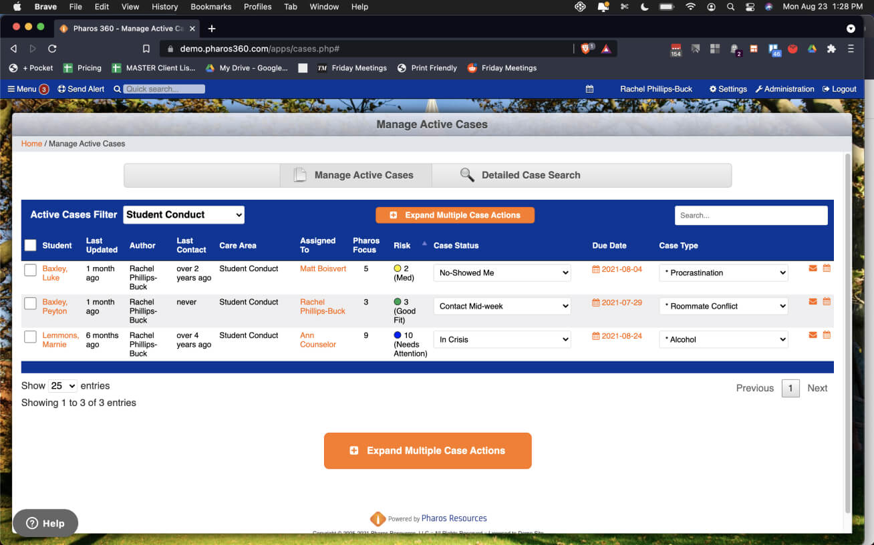
Task: Open the Brave main menu hamburger icon
Action: pyautogui.click(x=851, y=49)
